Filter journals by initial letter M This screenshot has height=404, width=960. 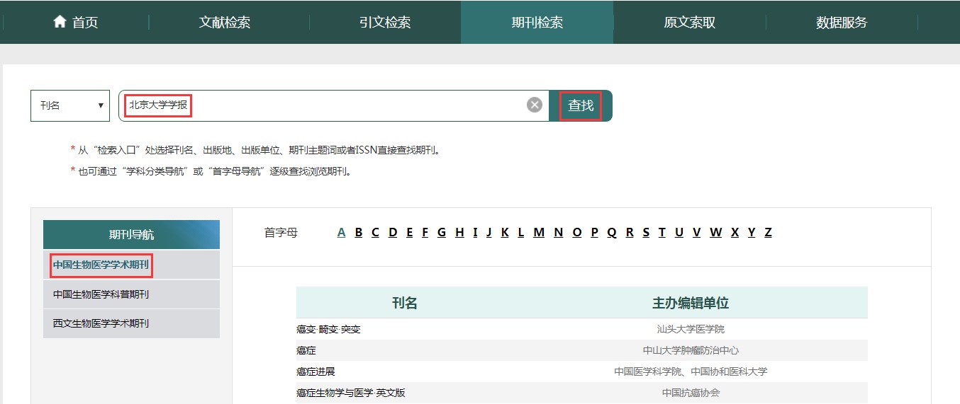(539, 233)
